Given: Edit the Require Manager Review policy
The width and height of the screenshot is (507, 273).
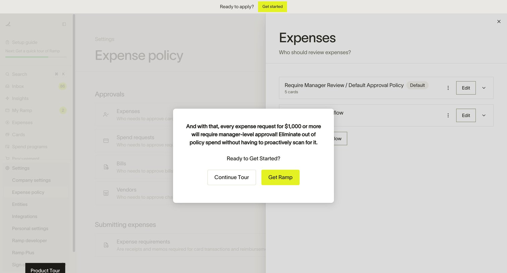Looking at the screenshot, I should click(x=466, y=88).
